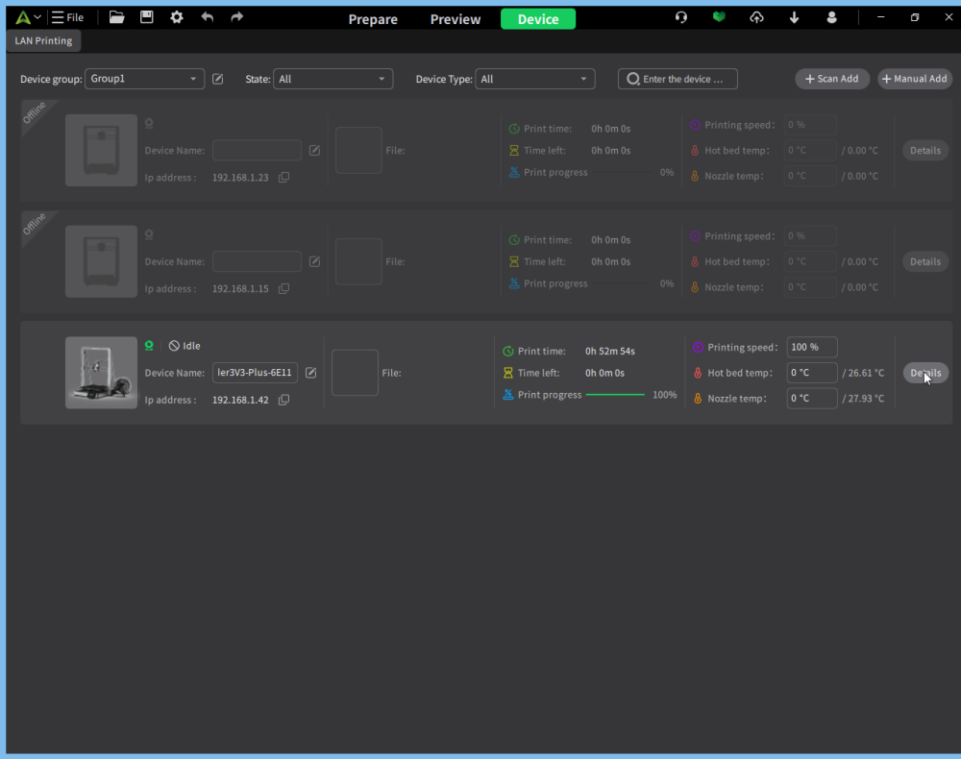Open the user account icon
This screenshot has height=759, width=961.
pyautogui.click(x=831, y=17)
